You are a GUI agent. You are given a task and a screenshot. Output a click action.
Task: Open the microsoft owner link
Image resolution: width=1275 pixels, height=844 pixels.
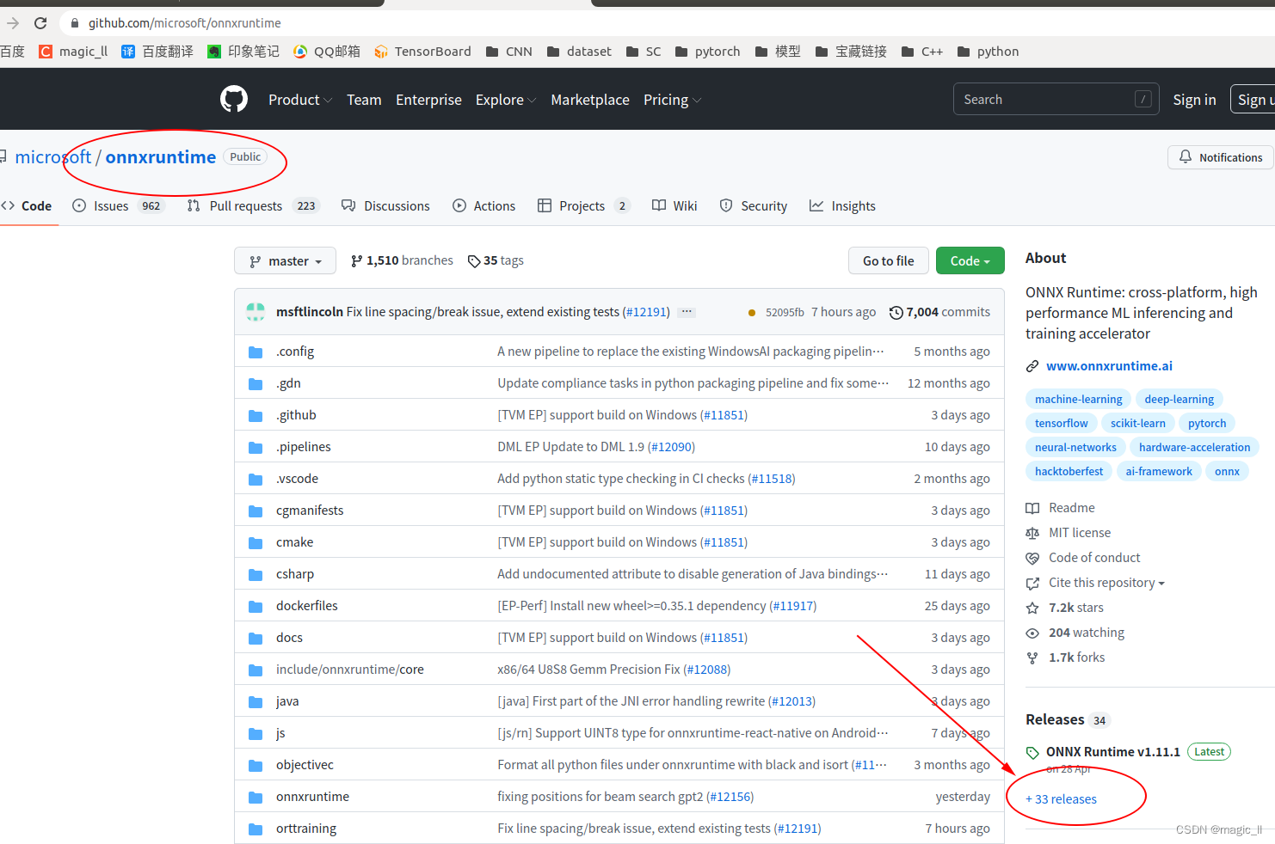pos(53,157)
